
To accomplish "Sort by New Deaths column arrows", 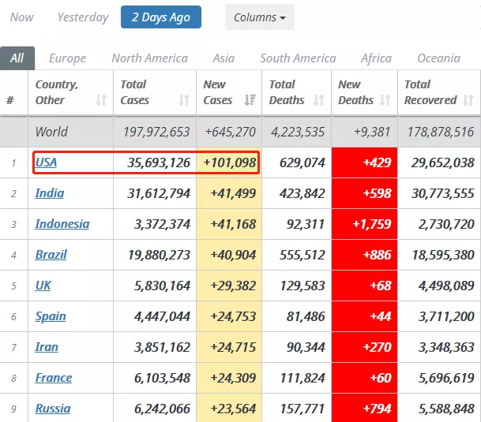I will [x=385, y=100].
